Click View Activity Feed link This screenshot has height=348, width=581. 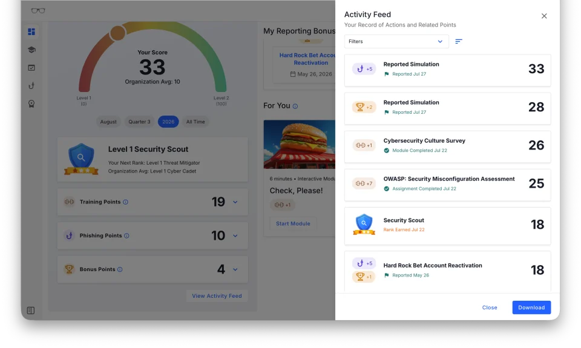pyautogui.click(x=217, y=296)
